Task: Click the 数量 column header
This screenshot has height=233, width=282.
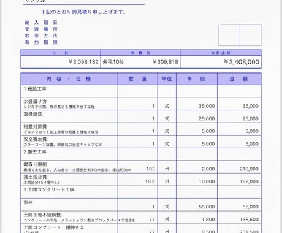Action: coord(138,78)
